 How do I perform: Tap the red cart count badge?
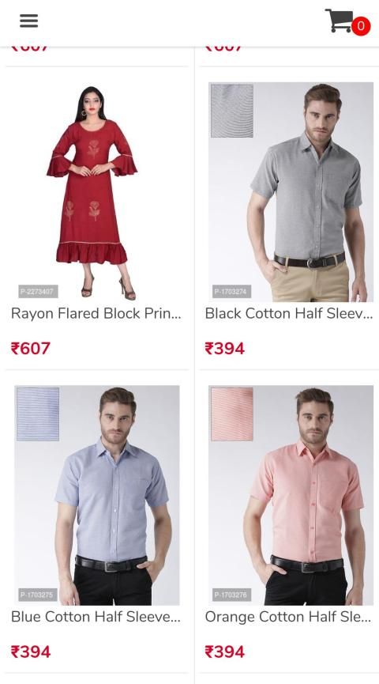[361, 26]
